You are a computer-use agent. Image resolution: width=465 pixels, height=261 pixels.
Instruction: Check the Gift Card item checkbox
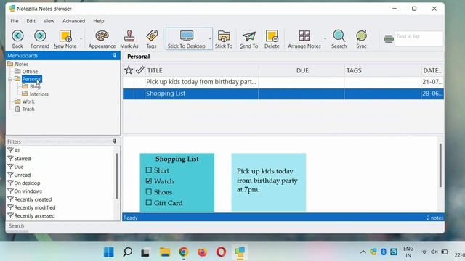[x=149, y=203]
